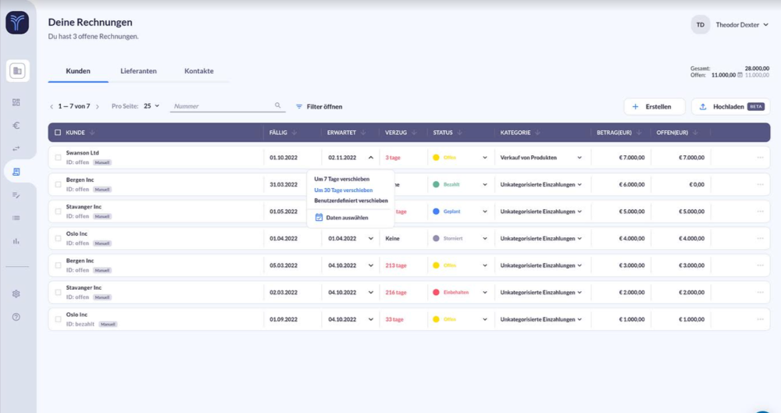Toggle the select-all checkbox in KUNDE header
This screenshot has height=413, width=781.
click(x=58, y=133)
